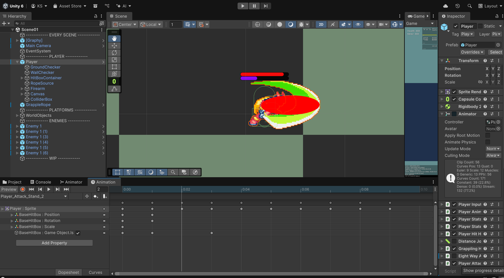
Task: Select the Rotate tool in Scene toolbar
Action: pos(114,53)
